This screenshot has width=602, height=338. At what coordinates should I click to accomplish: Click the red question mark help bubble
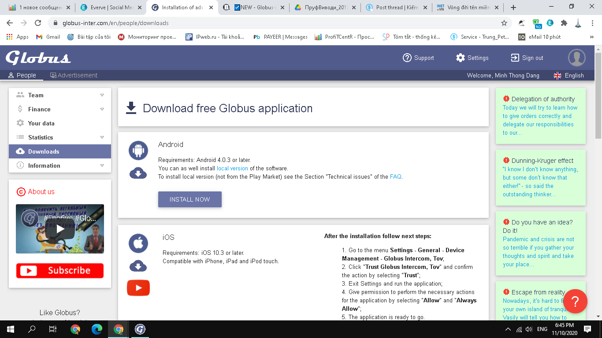coord(575,301)
